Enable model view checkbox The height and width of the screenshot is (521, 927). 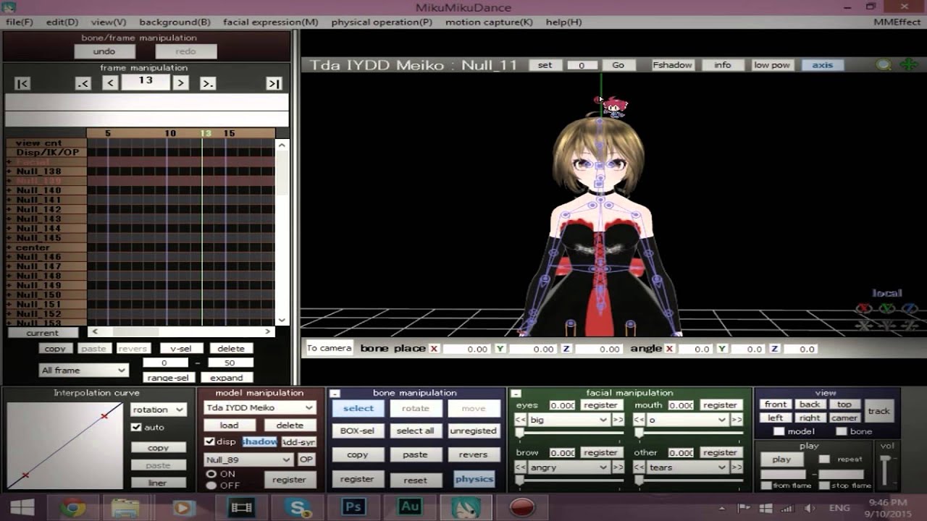coord(779,431)
